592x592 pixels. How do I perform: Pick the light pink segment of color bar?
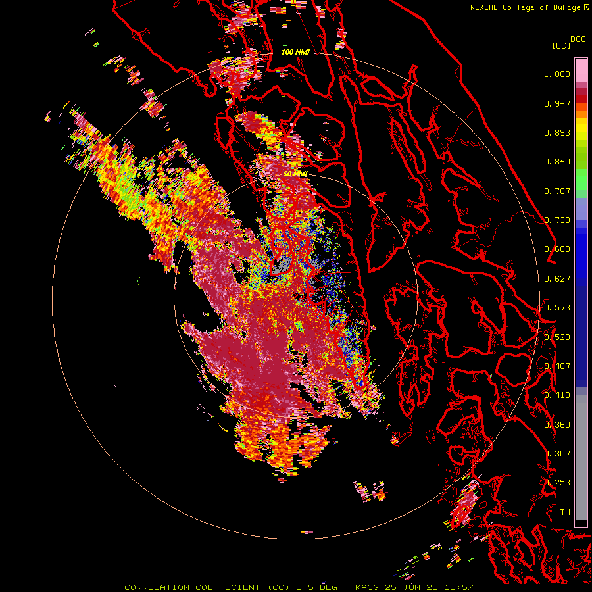point(581,70)
